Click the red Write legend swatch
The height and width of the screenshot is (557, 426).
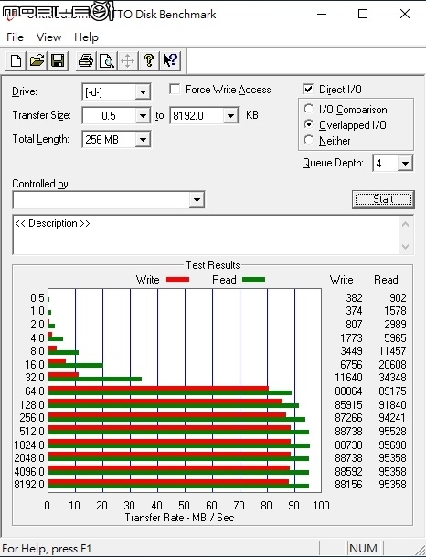(x=178, y=280)
